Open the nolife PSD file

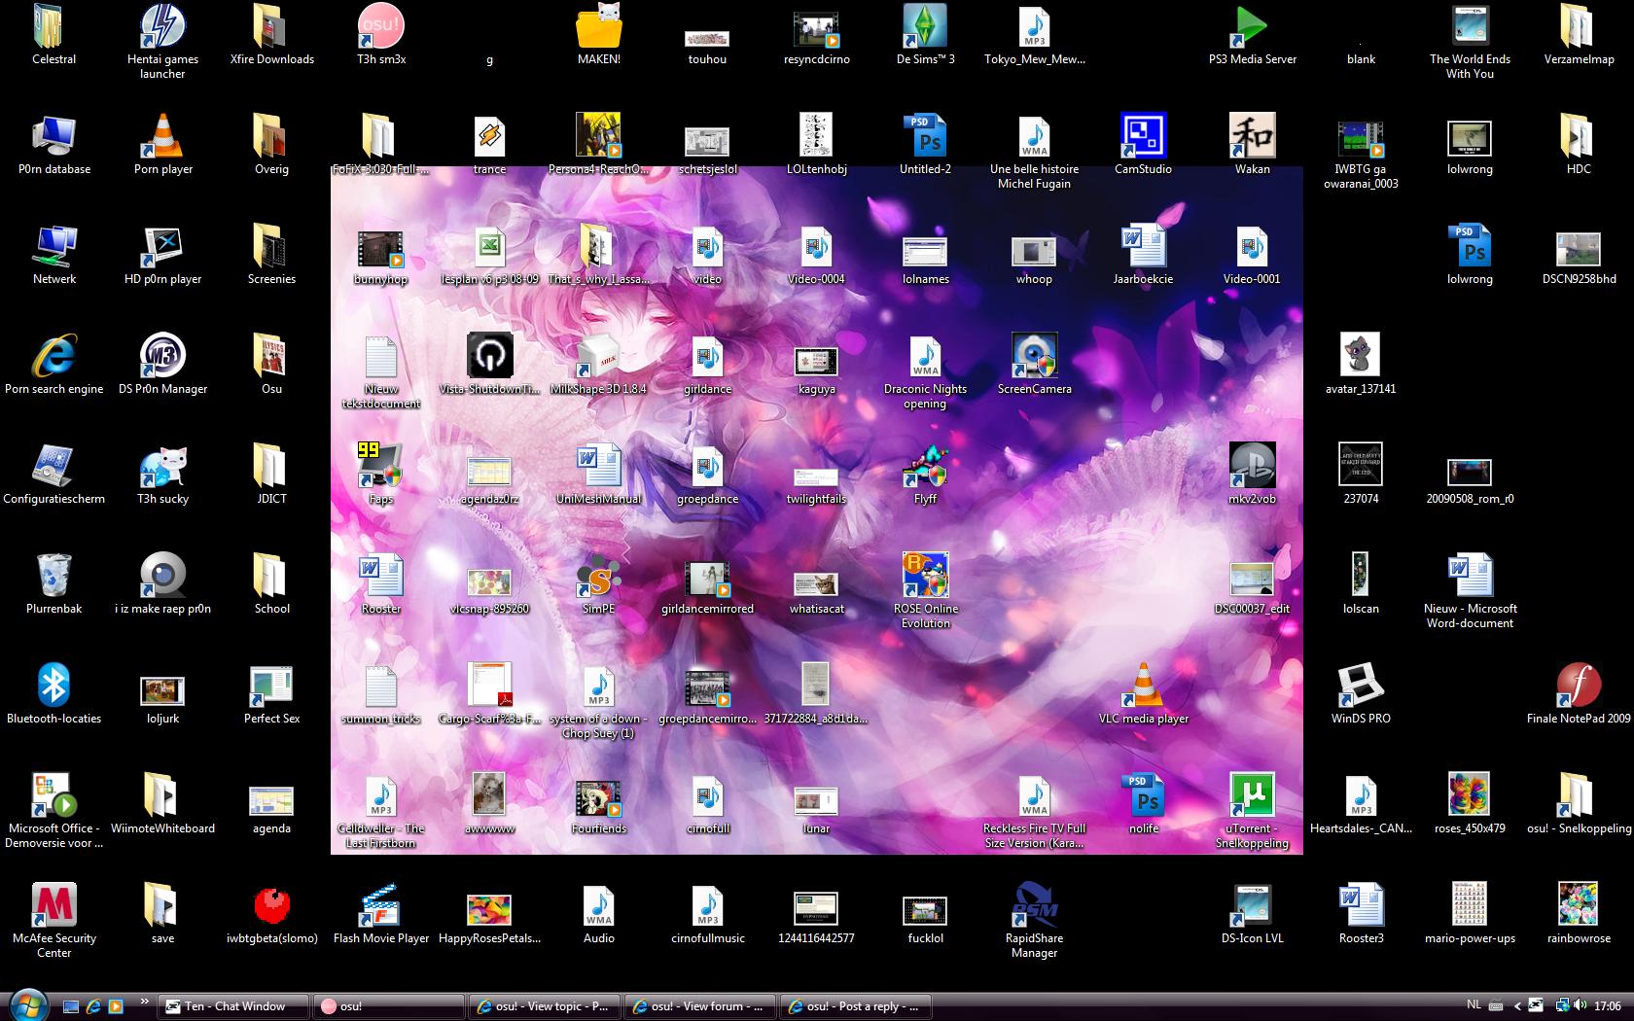coord(1143,805)
